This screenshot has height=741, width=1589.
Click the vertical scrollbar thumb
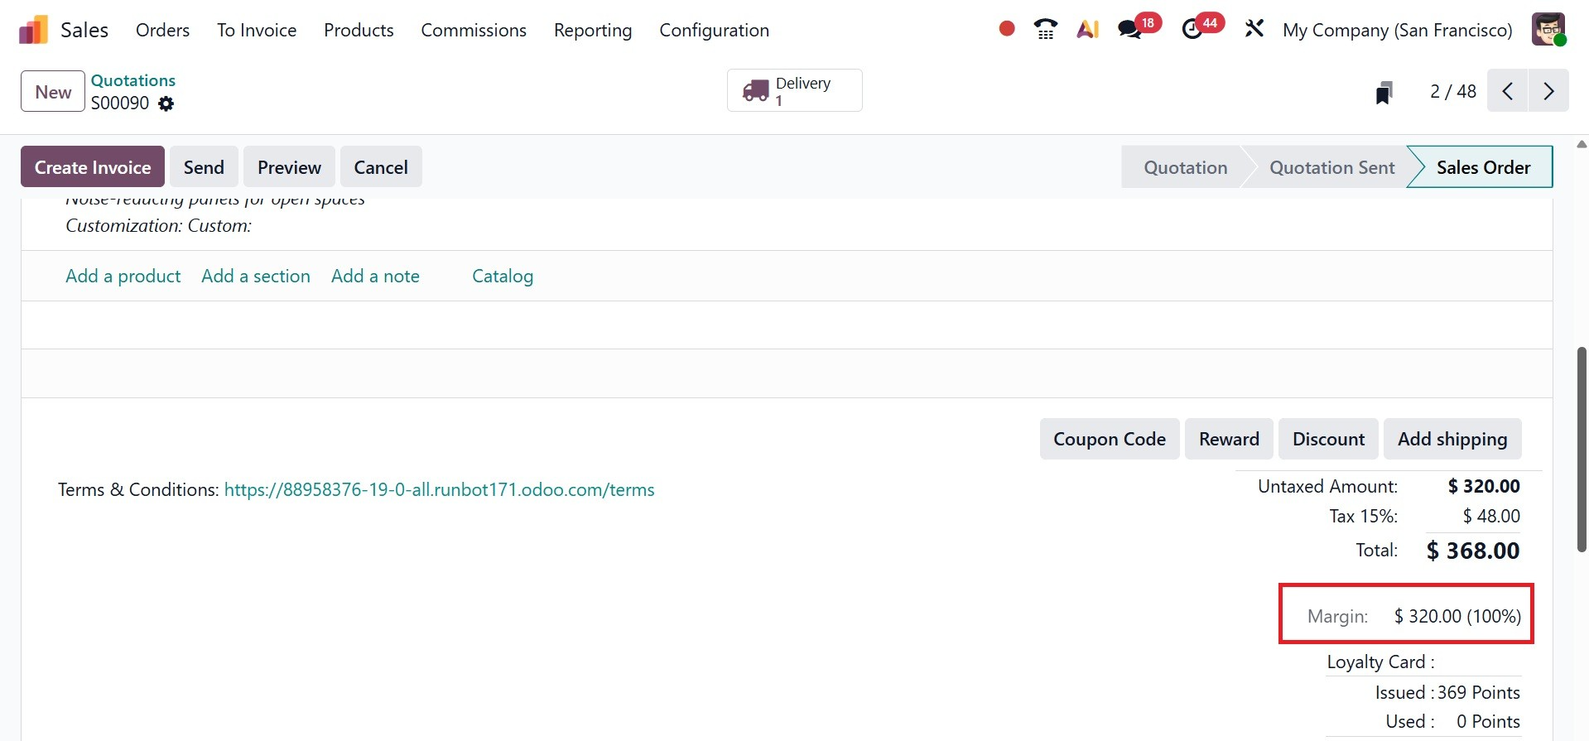coord(1582,449)
